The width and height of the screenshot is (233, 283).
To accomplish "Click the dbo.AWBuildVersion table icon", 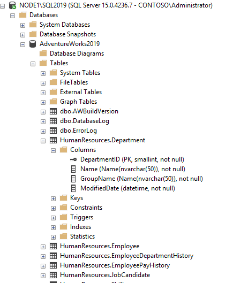I will [x=54, y=111].
